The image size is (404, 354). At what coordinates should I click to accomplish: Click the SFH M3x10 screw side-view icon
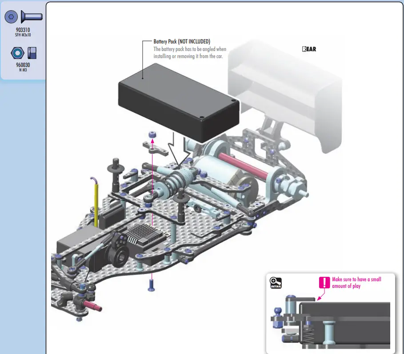click(32, 17)
